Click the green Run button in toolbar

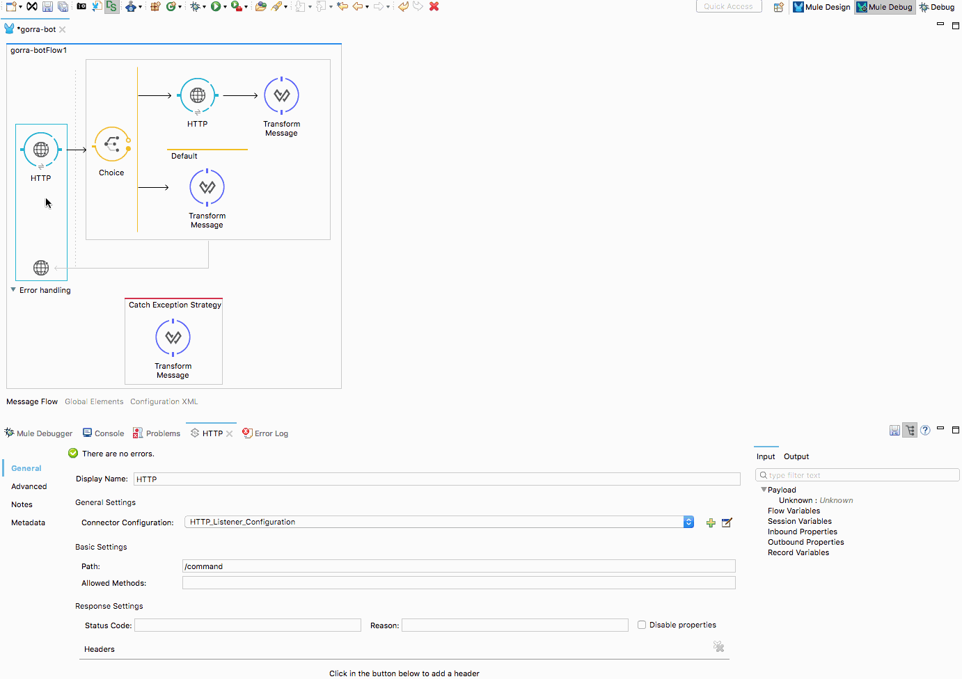216,6
